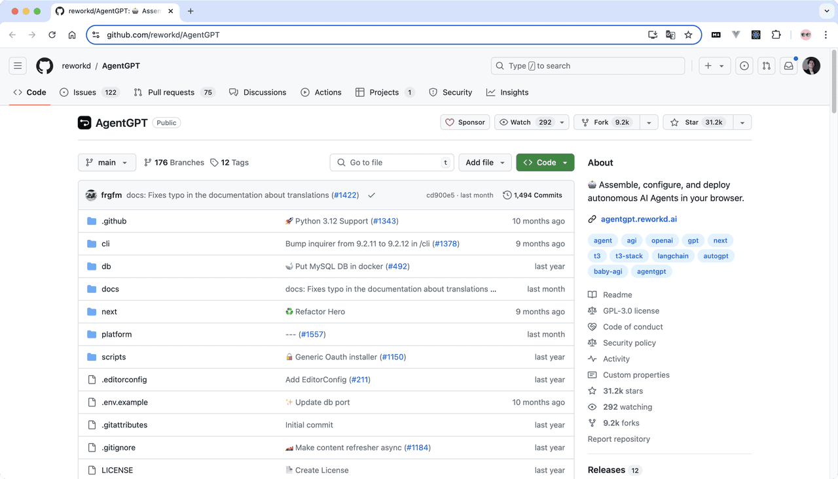Click the GitHub logo icon
The height and width of the screenshot is (479, 838).
44,65
